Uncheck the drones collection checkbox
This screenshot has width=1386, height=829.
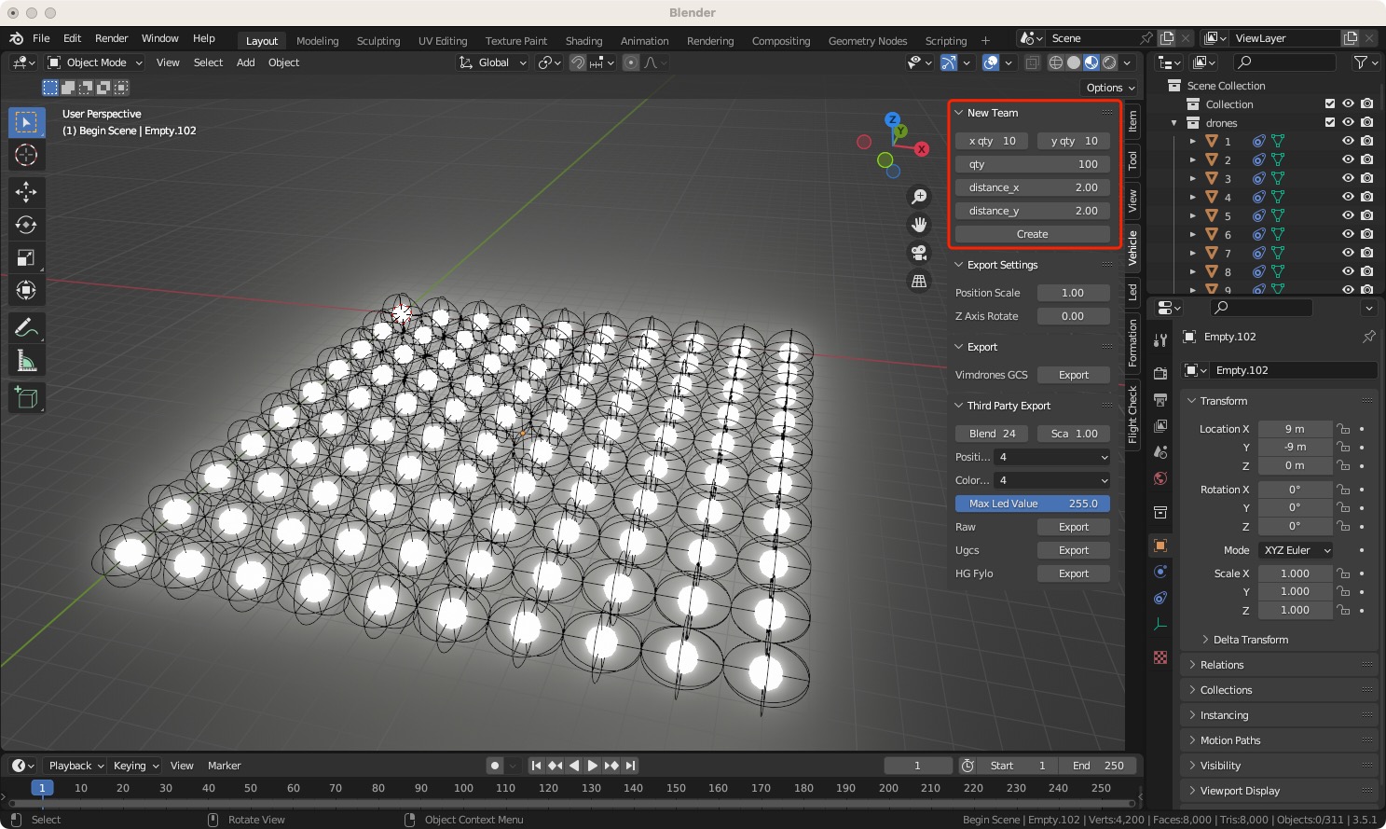pos(1330,122)
